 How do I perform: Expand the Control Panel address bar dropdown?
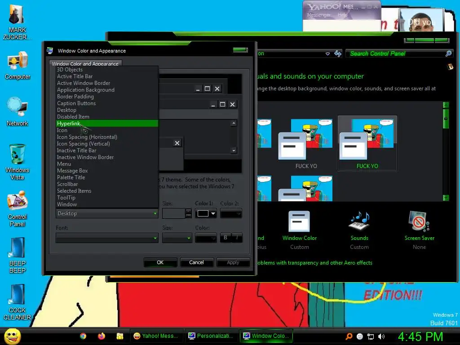[x=327, y=54]
